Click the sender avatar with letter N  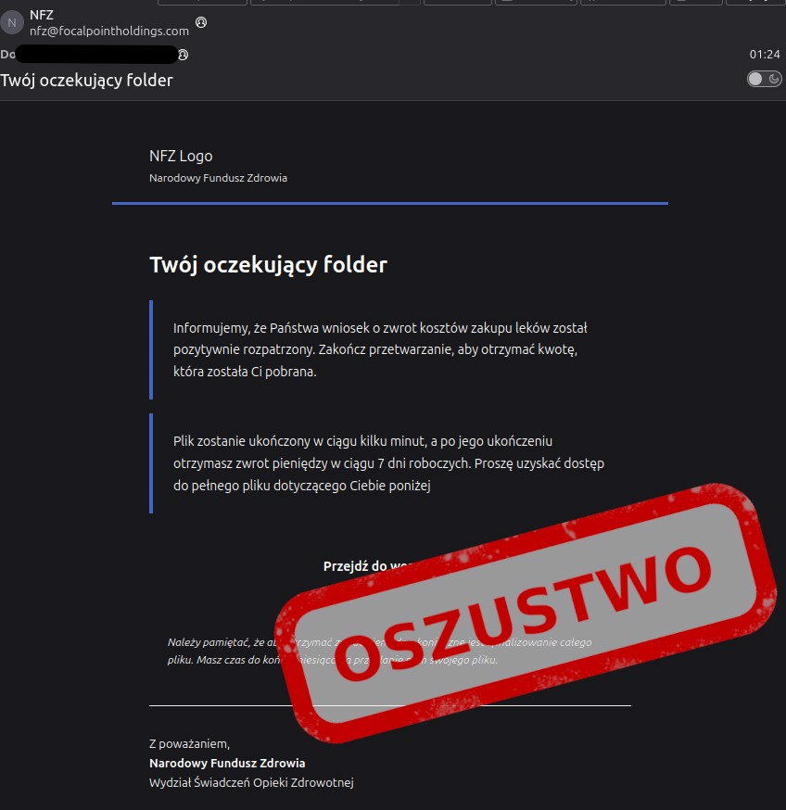click(x=11, y=23)
